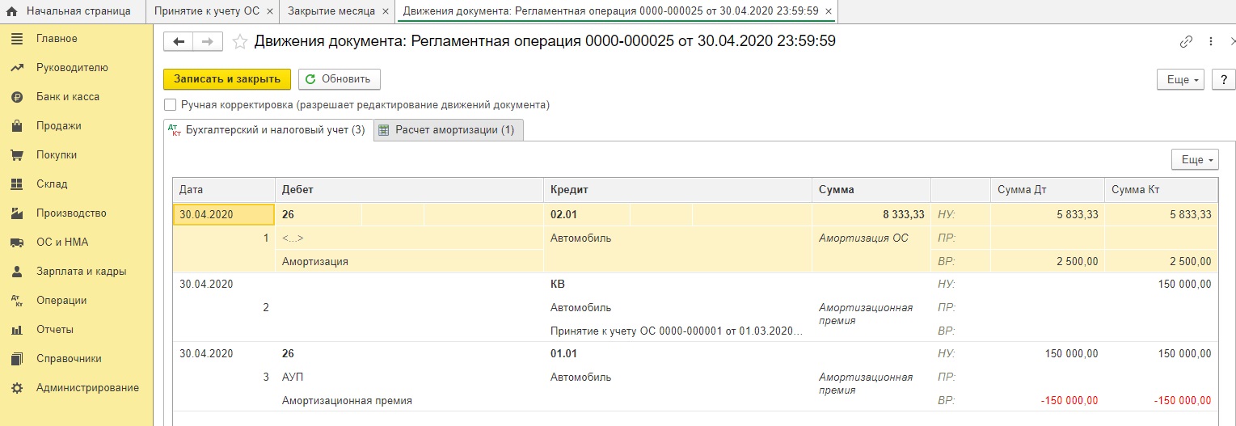Select the date cell 30.04.2020 in first row
The width and height of the screenshot is (1236, 426).
click(224, 214)
